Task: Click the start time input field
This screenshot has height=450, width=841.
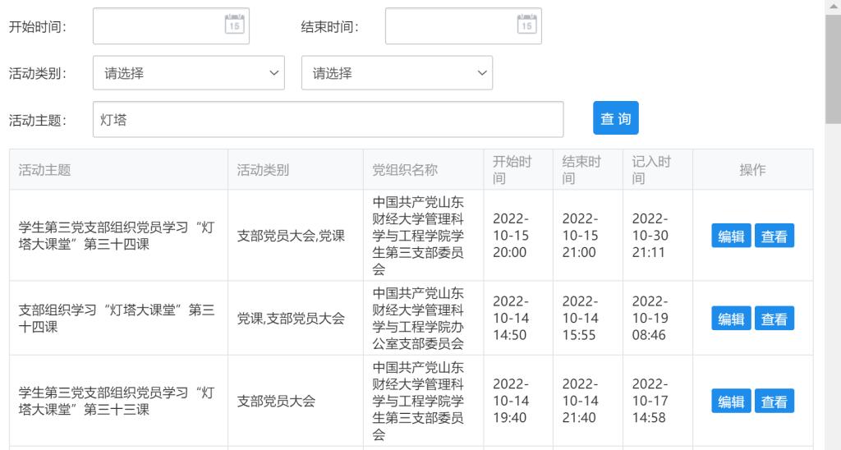Action: [158, 26]
